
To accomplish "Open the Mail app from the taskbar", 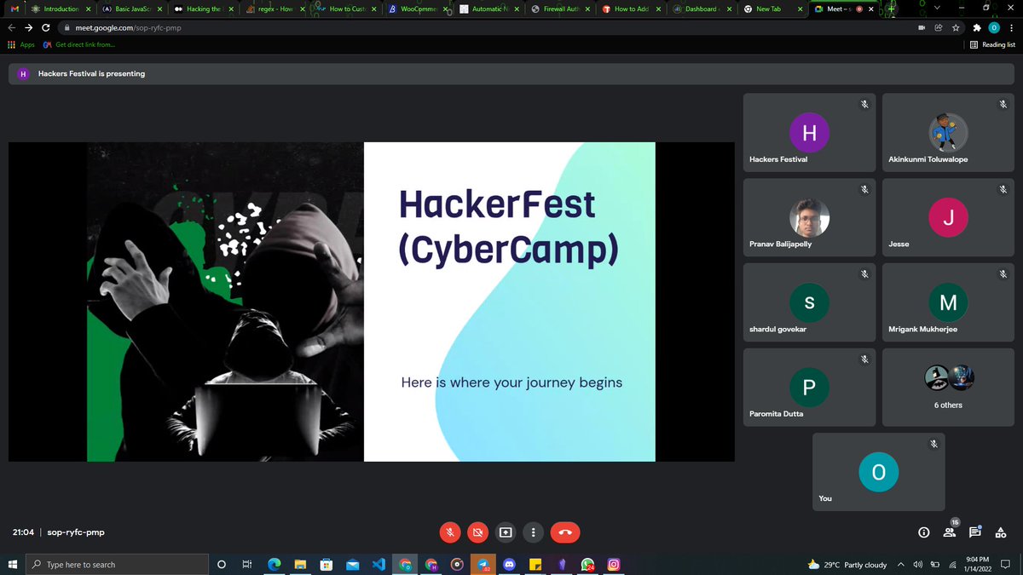I will [x=352, y=564].
